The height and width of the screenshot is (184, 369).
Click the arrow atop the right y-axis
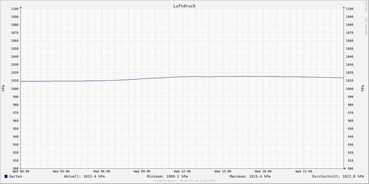pyautogui.click(x=344, y=7)
